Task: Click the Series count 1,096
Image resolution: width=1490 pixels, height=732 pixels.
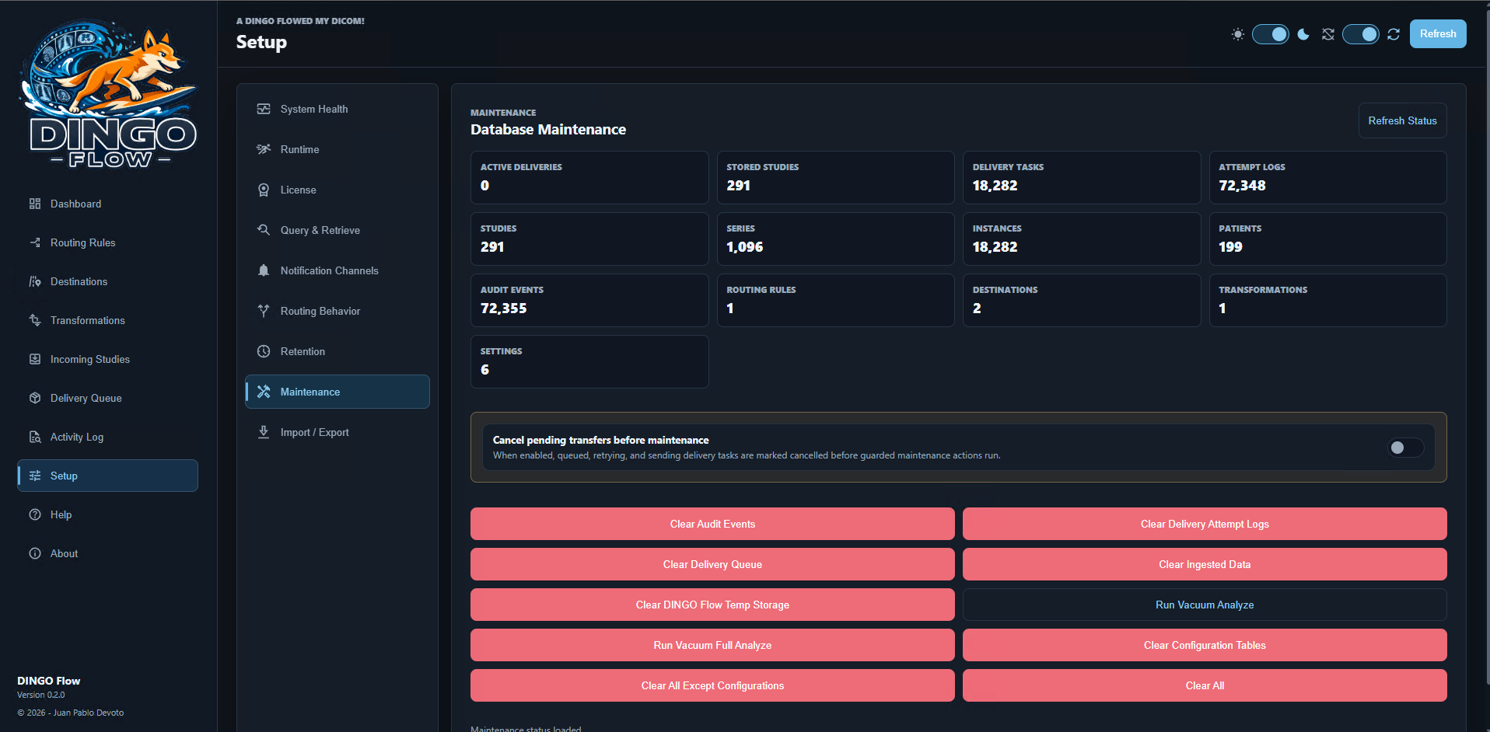Action: click(744, 247)
